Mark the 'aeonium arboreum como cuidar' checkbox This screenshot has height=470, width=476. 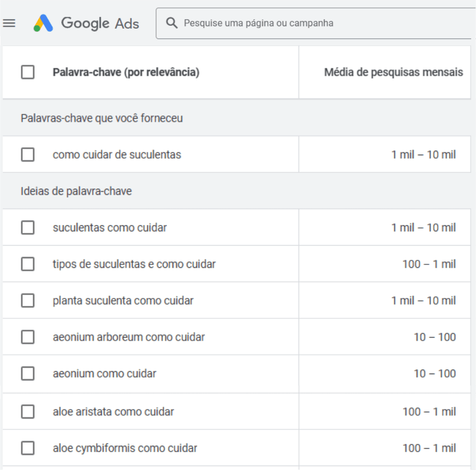(x=28, y=337)
